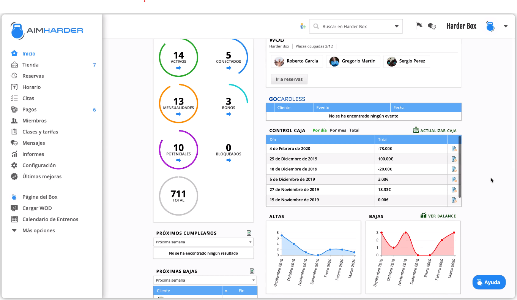The image size is (517, 300).
Task: Export próximas bajas list via spreadsheet icon
Action: pos(252,271)
